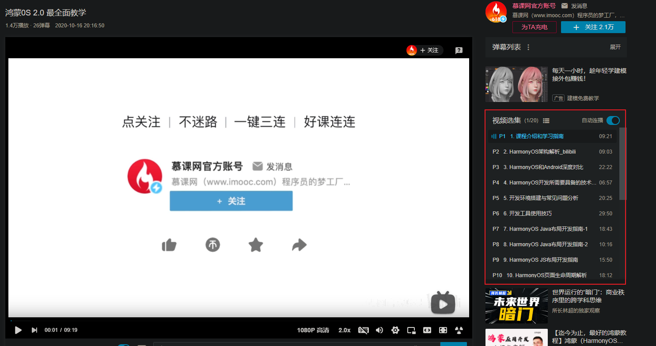Expand the danmaku list with 展开
This screenshot has width=656, height=346.
pyautogui.click(x=615, y=47)
